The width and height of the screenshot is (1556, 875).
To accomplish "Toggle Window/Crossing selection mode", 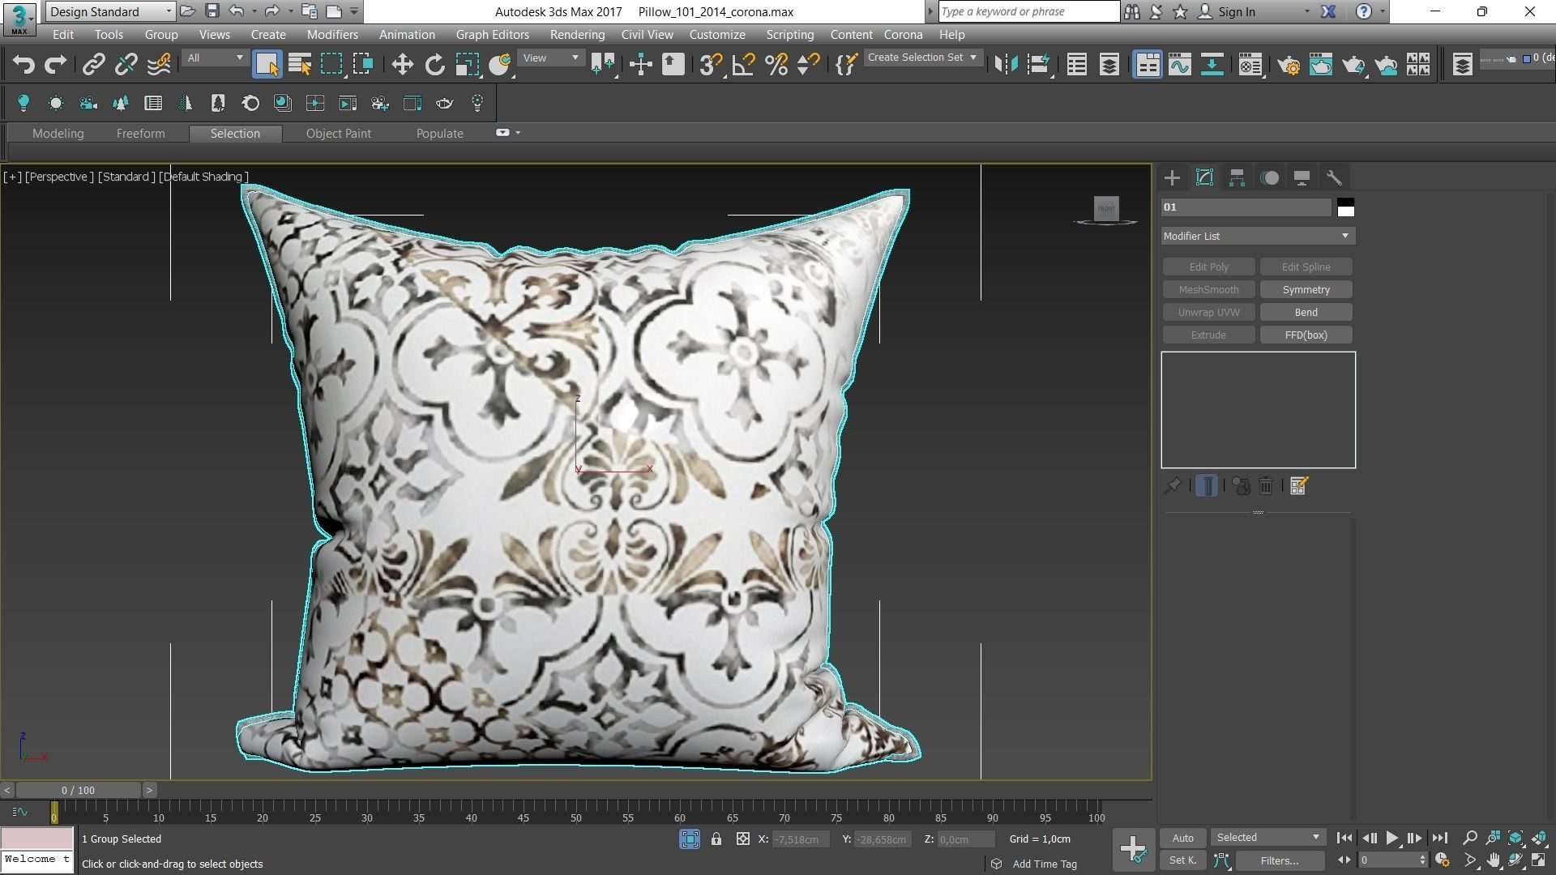I will [x=363, y=65].
